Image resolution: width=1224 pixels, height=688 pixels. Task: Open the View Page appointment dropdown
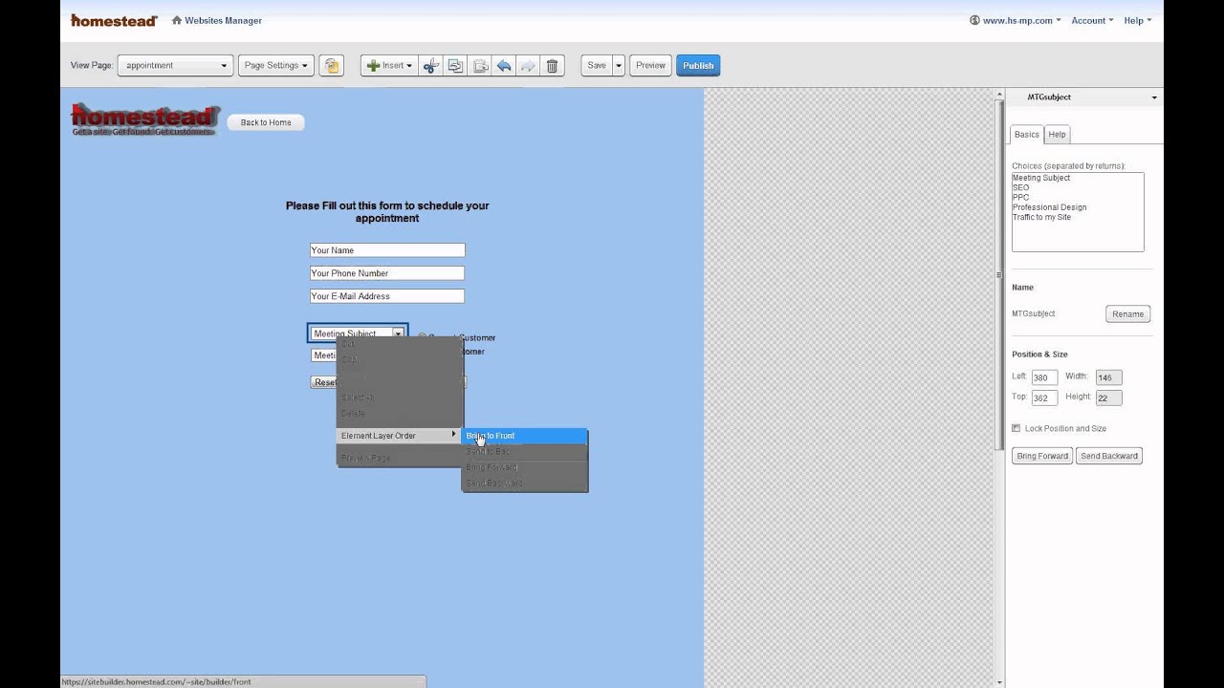(175, 66)
